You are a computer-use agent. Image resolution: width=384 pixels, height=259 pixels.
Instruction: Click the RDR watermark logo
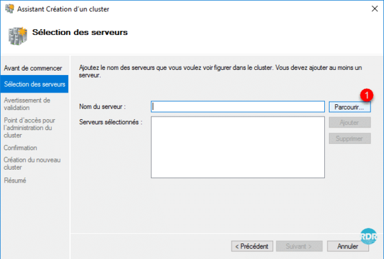[368, 236]
